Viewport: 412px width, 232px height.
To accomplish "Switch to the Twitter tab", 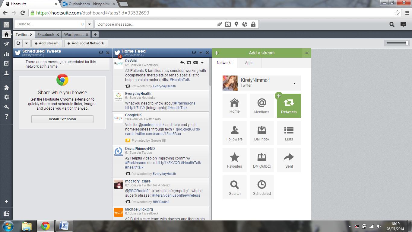I will pyautogui.click(x=22, y=35).
